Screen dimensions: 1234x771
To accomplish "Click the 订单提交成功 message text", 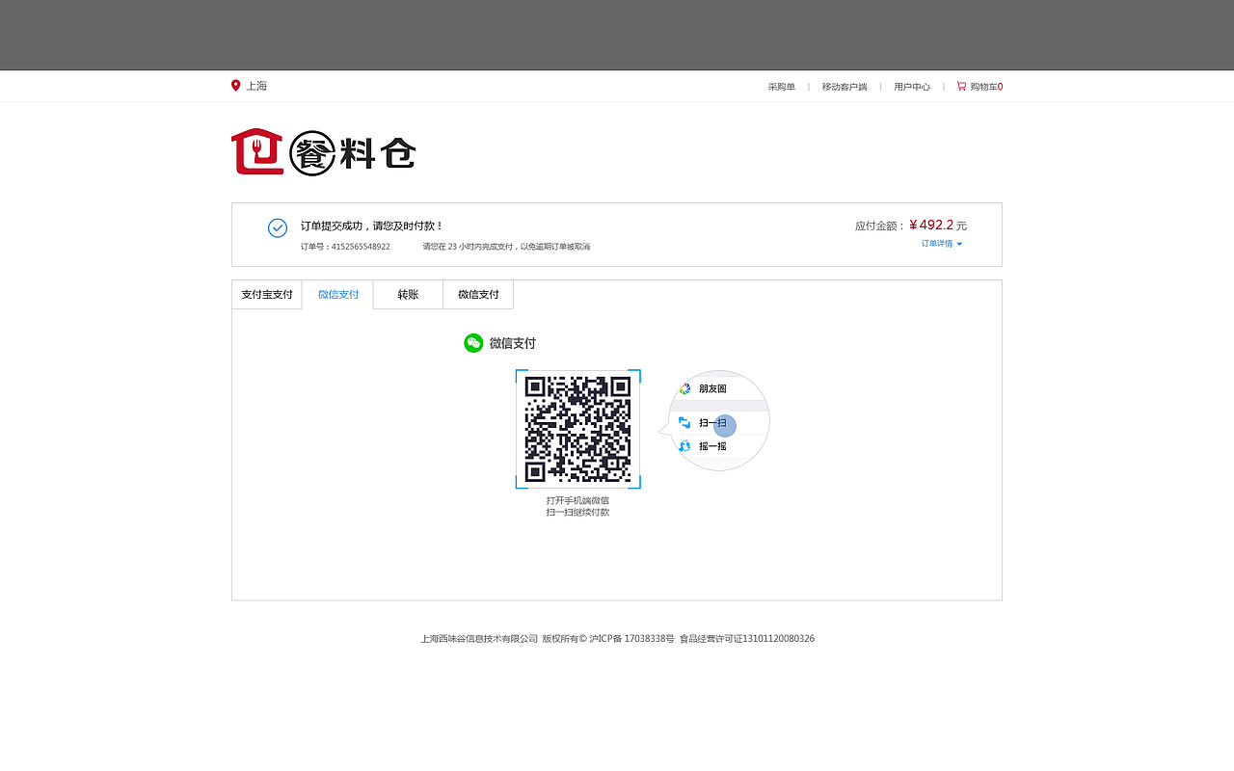I will pyautogui.click(x=372, y=226).
